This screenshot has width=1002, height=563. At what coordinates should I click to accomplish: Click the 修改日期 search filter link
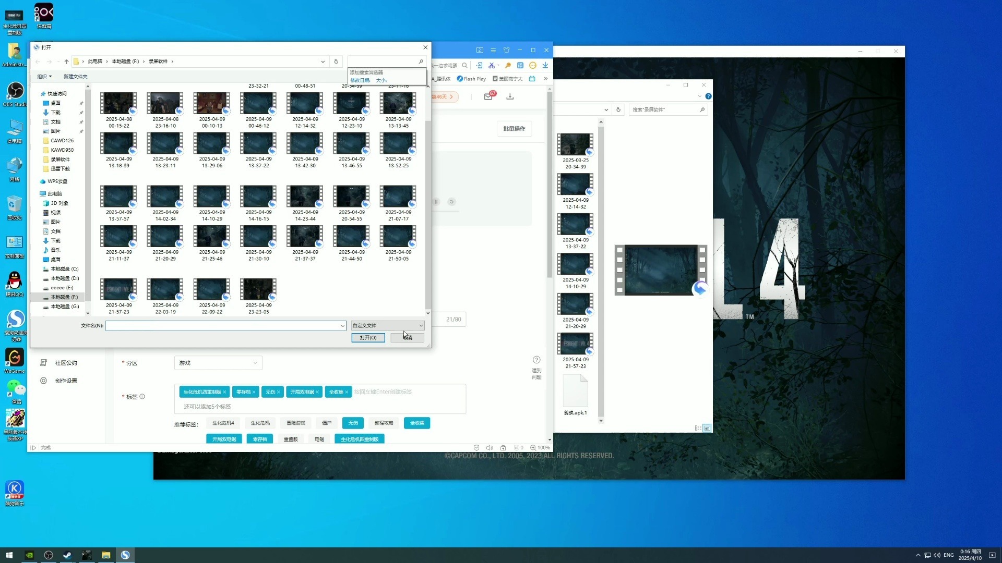pyautogui.click(x=360, y=80)
